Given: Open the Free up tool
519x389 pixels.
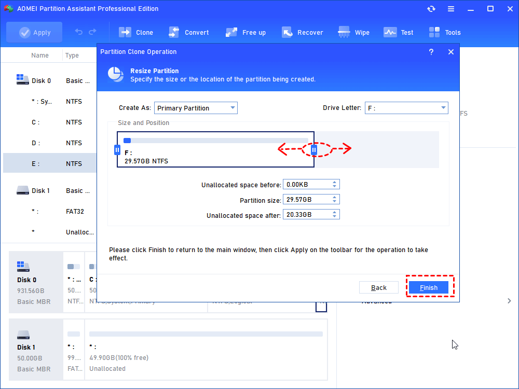Looking at the screenshot, I should pos(245,32).
